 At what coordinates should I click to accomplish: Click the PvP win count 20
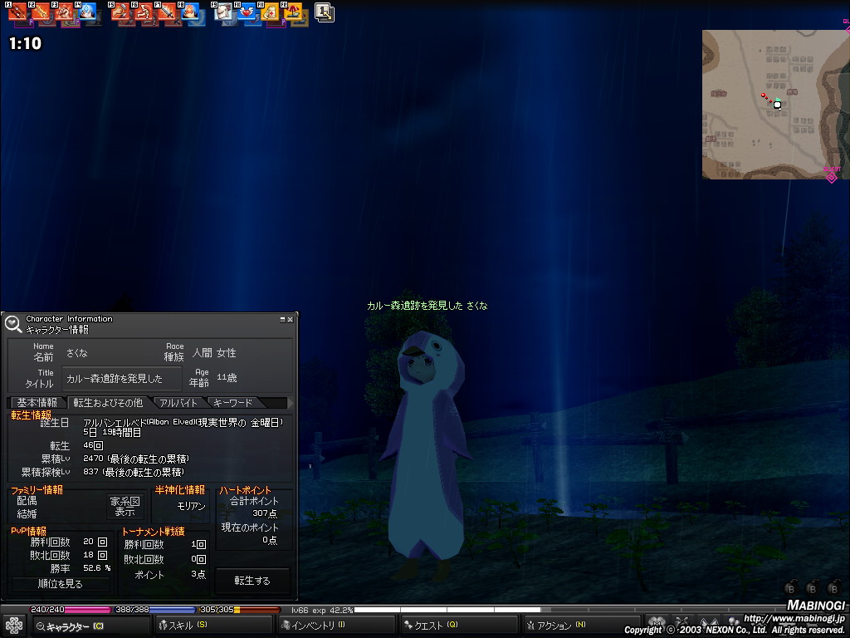(88, 542)
